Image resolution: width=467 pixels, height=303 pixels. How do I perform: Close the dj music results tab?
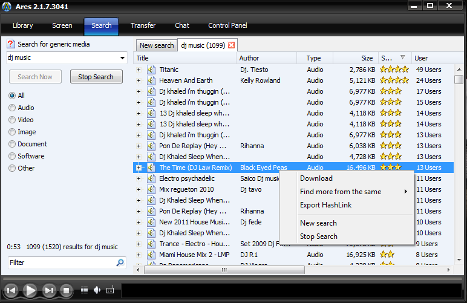click(x=231, y=45)
